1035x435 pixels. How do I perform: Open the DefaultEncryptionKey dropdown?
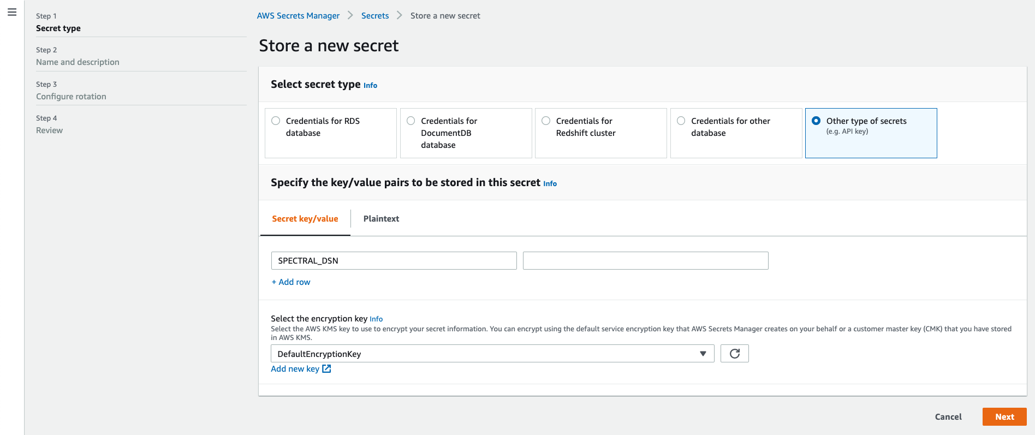pos(492,354)
